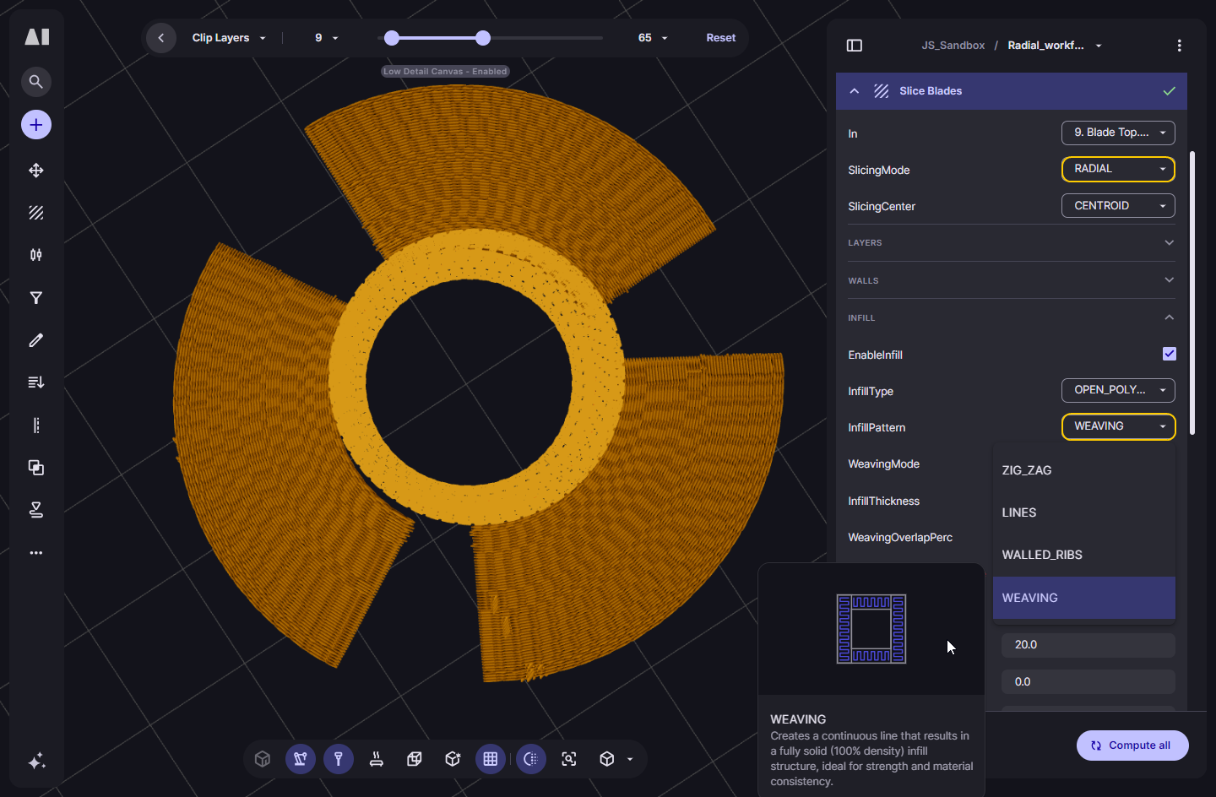Open the SlicingCenter CENTROID dropdown
The height and width of the screenshot is (797, 1216).
coord(1118,206)
